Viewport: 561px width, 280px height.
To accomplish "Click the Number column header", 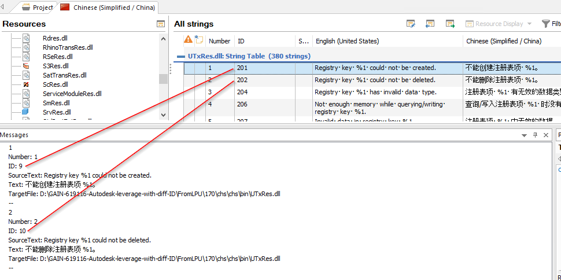I will click(220, 41).
